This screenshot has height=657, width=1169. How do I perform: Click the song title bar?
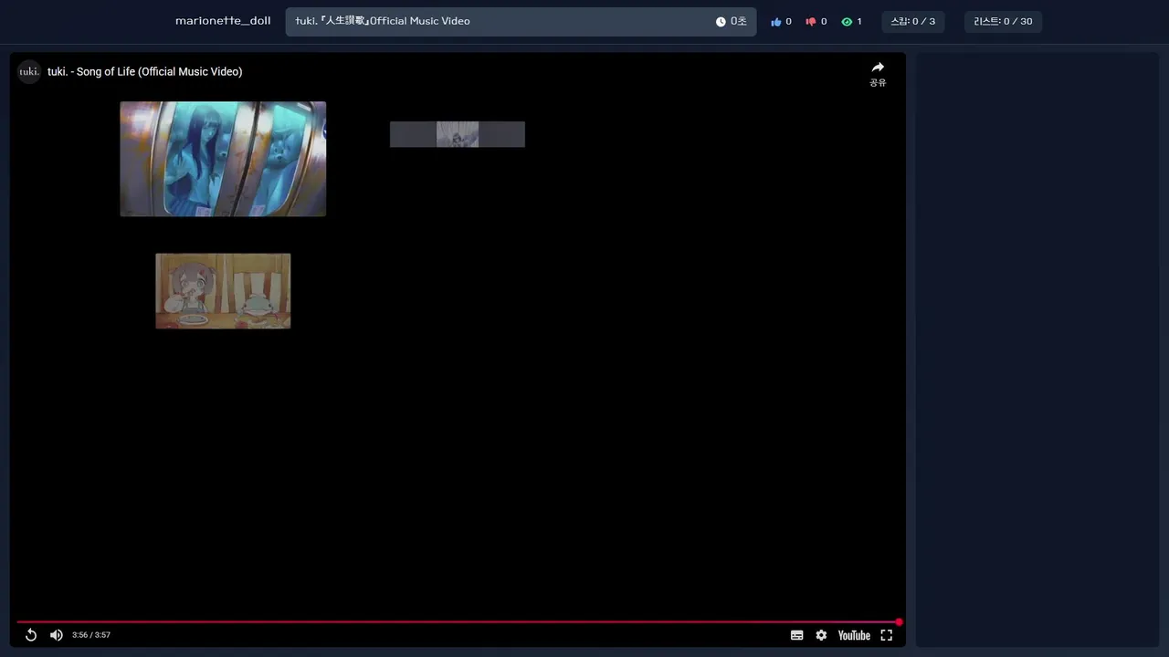521,22
